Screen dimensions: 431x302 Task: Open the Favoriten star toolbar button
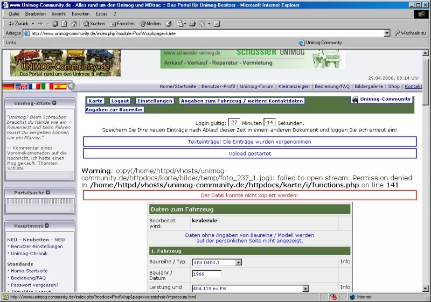pyautogui.click(x=122, y=24)
